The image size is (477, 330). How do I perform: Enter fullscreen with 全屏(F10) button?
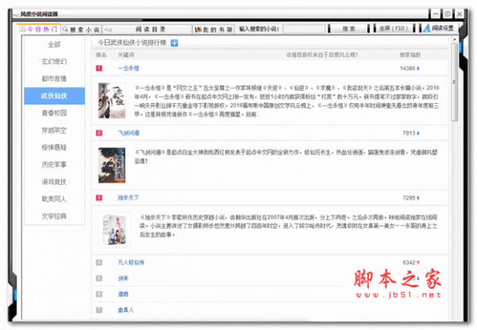[394, 29]
